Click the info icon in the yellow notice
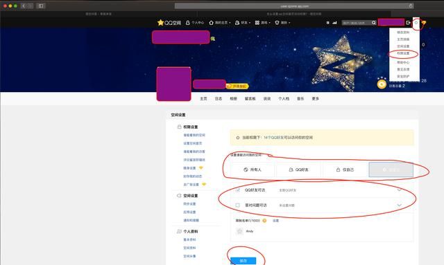The image size is (444, 265). pos(237,138)
